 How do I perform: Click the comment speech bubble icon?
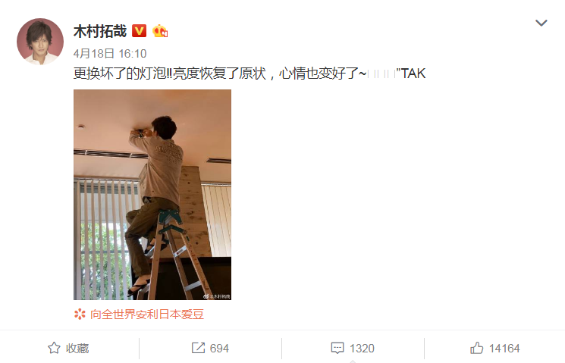click(337, 349)
